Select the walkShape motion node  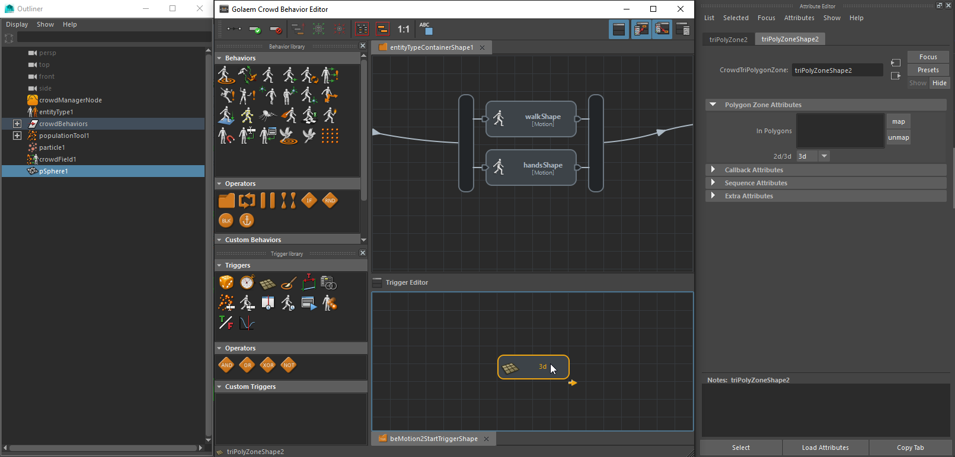[531, 119]
